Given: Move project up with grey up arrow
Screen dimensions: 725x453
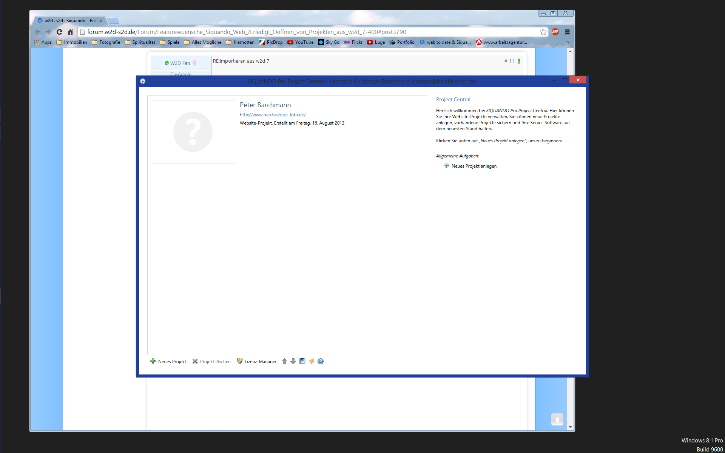Looking at the screenshot, I should coord(284,361).
